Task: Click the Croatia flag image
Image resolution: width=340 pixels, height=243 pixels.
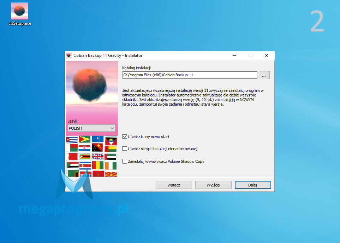Action: click(x=85, y=148)
